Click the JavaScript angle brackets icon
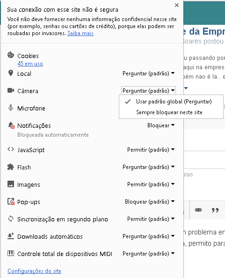Viewport: 225px width, 278px height. coord(11,149)
